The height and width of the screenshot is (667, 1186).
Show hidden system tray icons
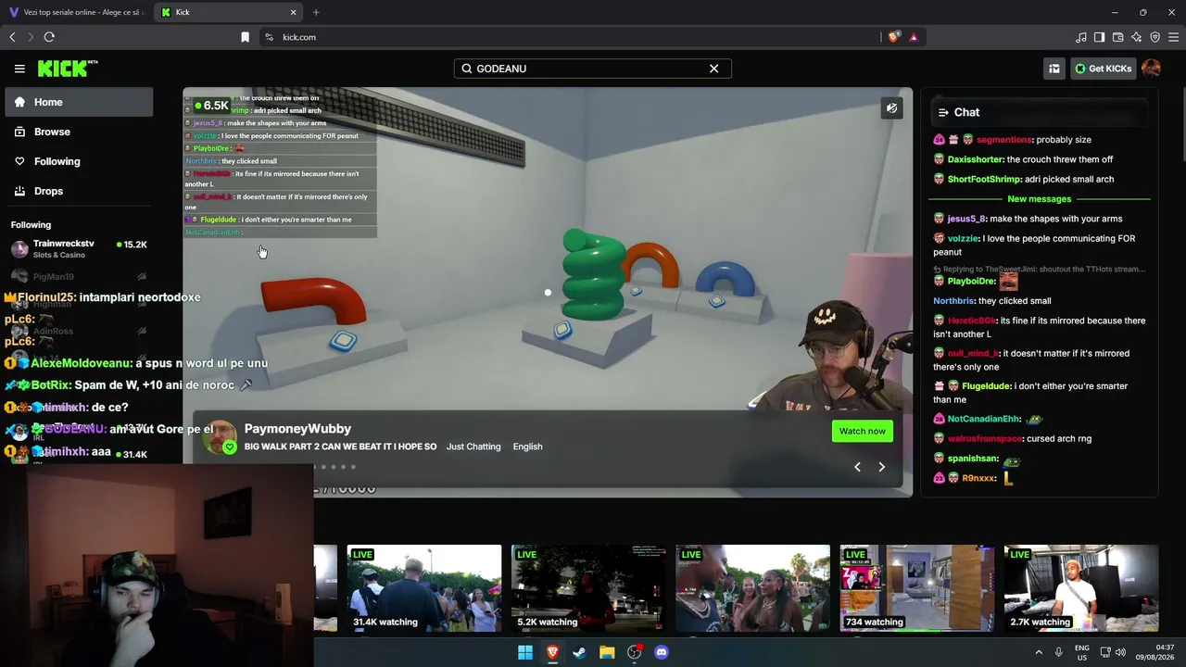1038,652
